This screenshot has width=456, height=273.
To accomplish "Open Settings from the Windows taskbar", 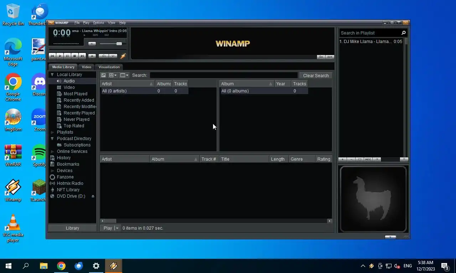I will 96,266.
